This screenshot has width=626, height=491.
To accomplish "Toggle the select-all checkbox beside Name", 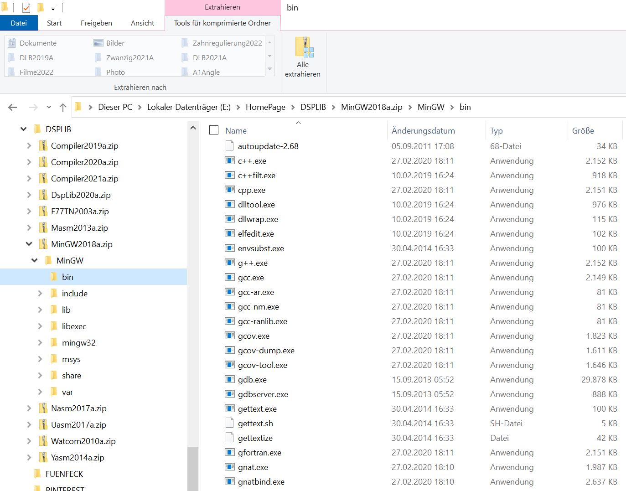I will (x=214, y=130).
